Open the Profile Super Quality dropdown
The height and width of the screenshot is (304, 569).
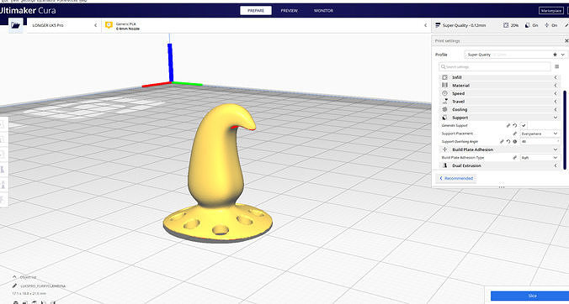tap(516, 55)
